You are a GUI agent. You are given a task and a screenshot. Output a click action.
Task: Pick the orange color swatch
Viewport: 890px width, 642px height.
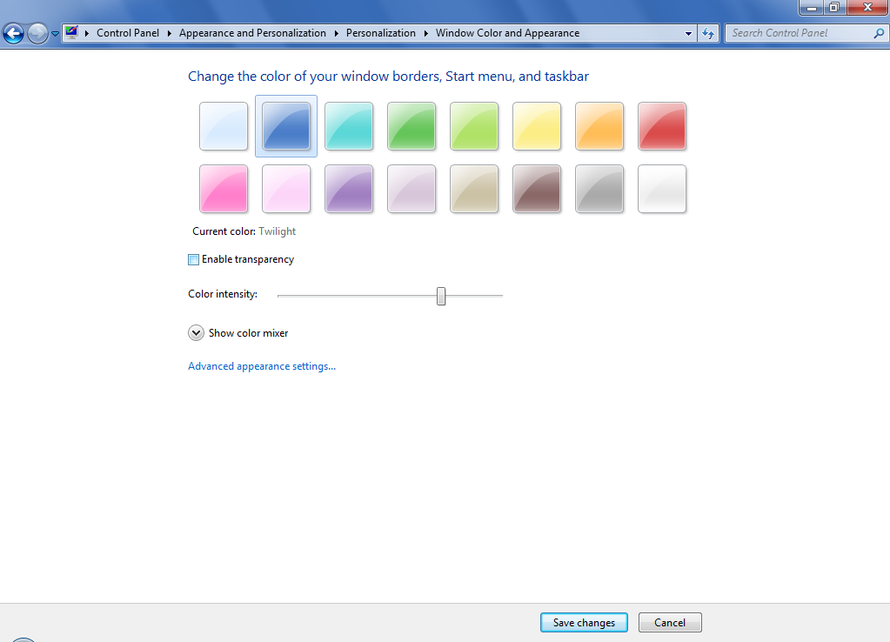click(x=599, y=126)
